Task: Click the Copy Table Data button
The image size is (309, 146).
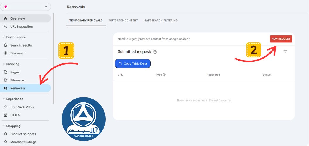Action: tap(133, 63)
